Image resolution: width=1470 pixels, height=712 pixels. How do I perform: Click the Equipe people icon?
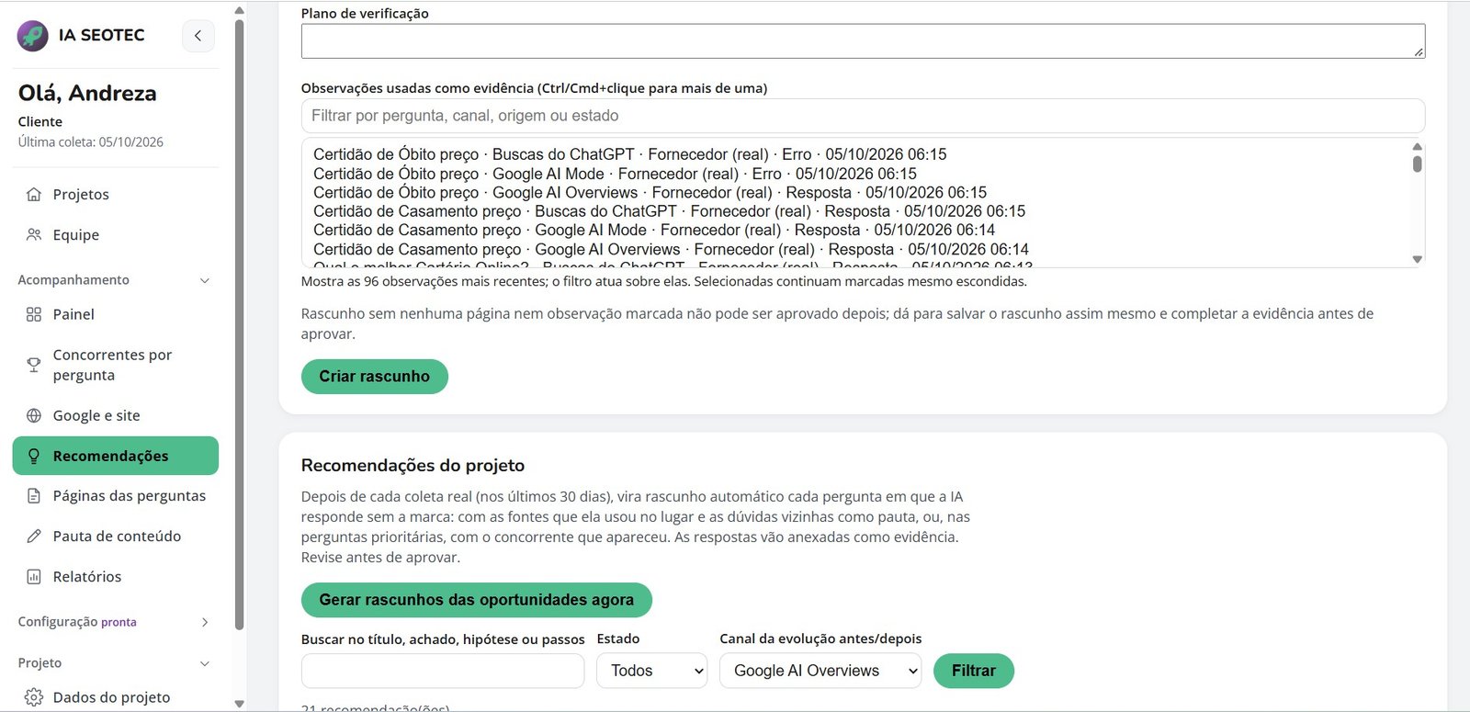pos(34,235)
